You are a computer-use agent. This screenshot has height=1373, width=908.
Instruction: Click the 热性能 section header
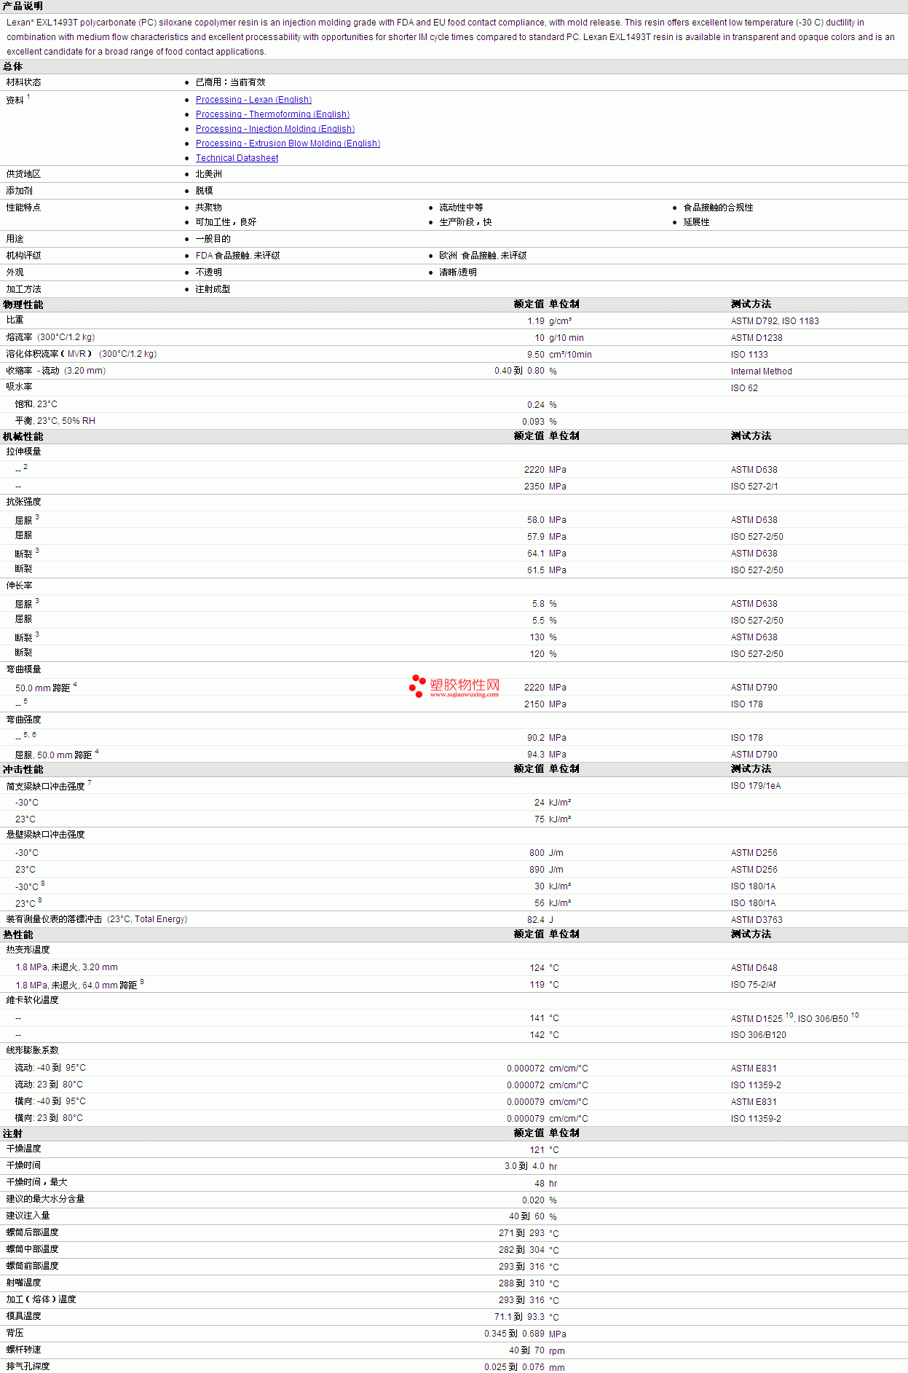(x=17, y=935)
